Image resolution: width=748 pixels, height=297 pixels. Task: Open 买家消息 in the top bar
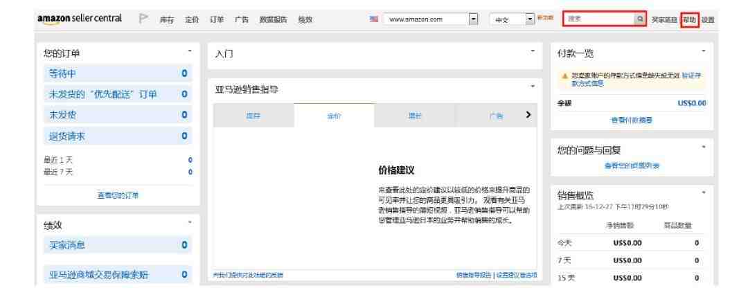point(664,19)
